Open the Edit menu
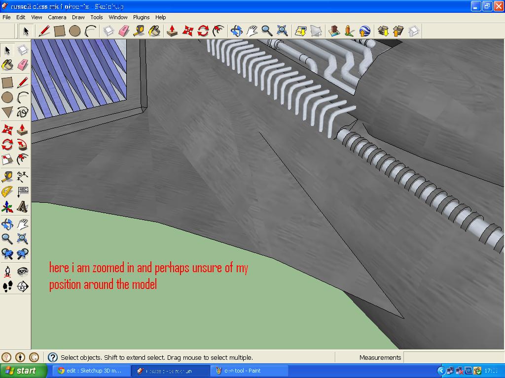Viewport: 505px width, 378px height. 21,17
